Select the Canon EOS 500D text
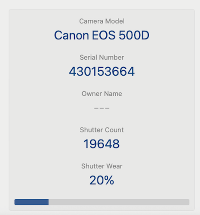The height and width of the screenshot is (215, 200). coord(102,35)
